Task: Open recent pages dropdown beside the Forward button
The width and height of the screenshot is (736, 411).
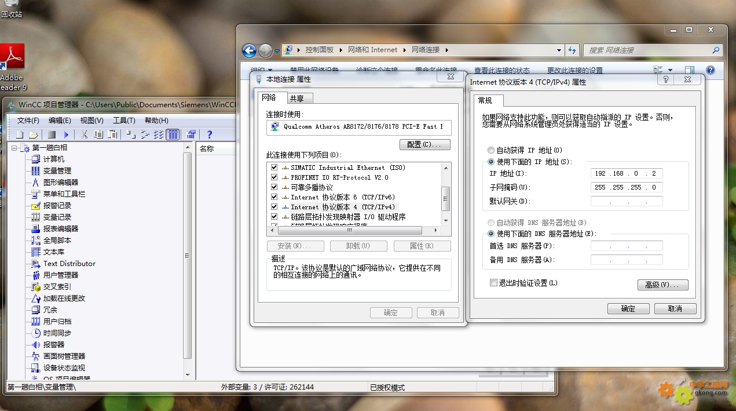Action: [x=277, y=51]
